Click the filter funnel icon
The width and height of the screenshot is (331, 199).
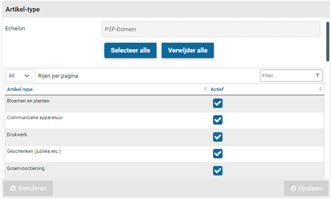[317, 76]
